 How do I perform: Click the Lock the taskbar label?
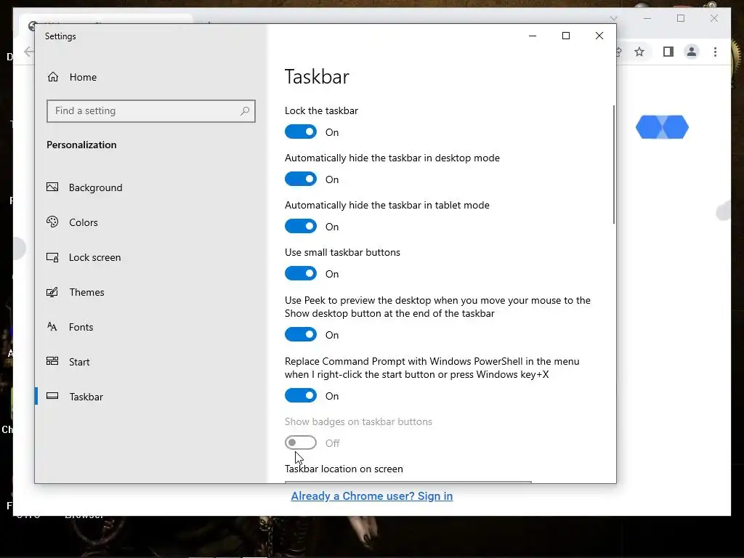[x=321, y=110]
